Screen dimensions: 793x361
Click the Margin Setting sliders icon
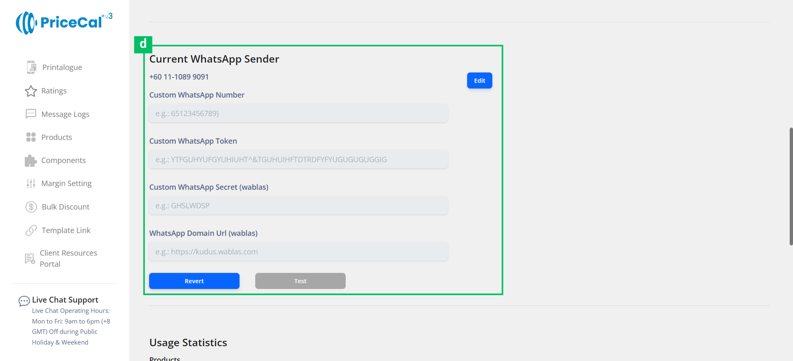pyautogui.click(x=31, y=184)
